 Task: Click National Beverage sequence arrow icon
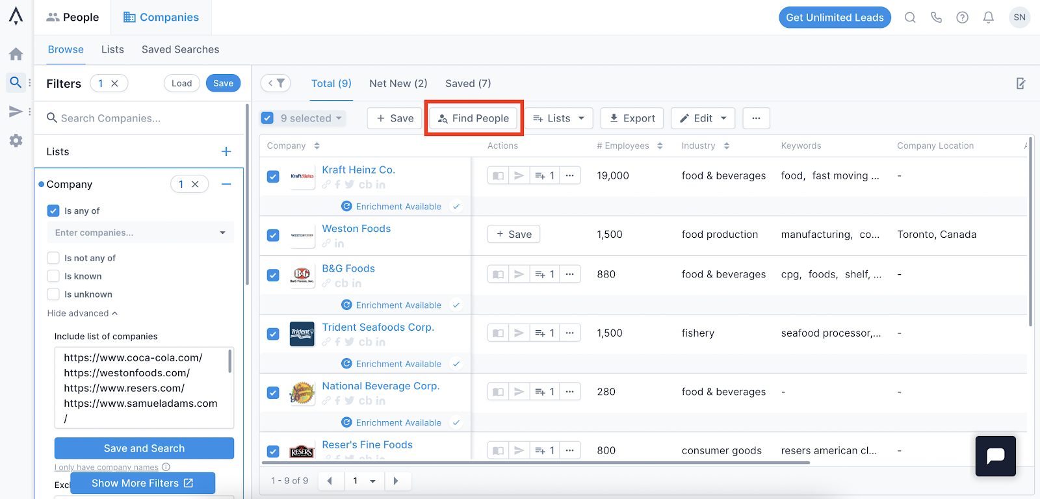pos(519,392)
